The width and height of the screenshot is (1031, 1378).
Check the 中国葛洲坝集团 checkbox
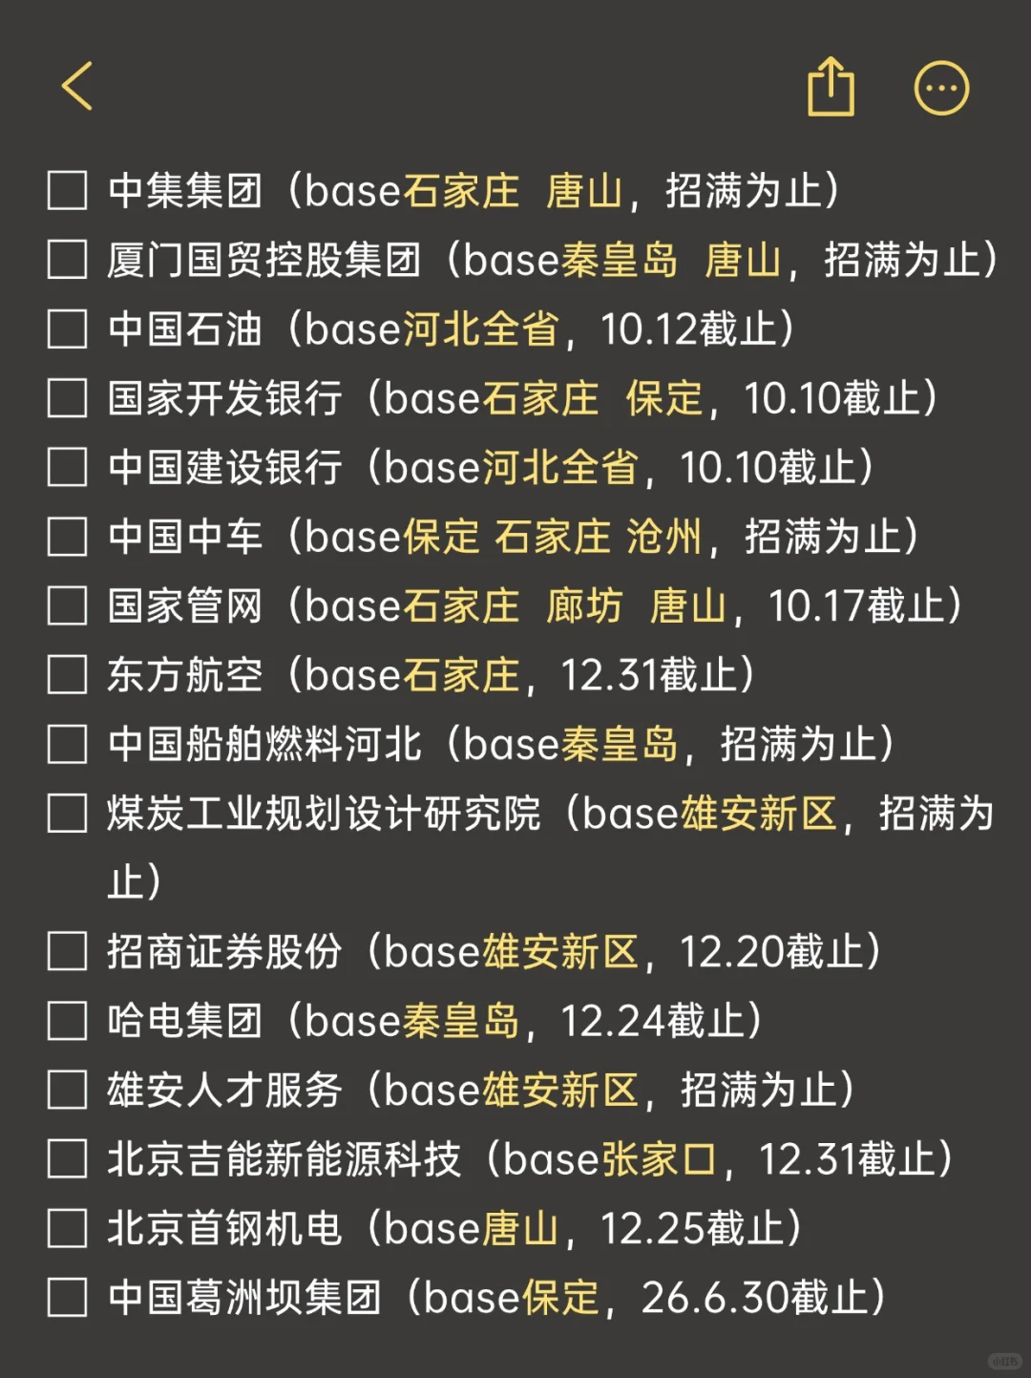68,1298
